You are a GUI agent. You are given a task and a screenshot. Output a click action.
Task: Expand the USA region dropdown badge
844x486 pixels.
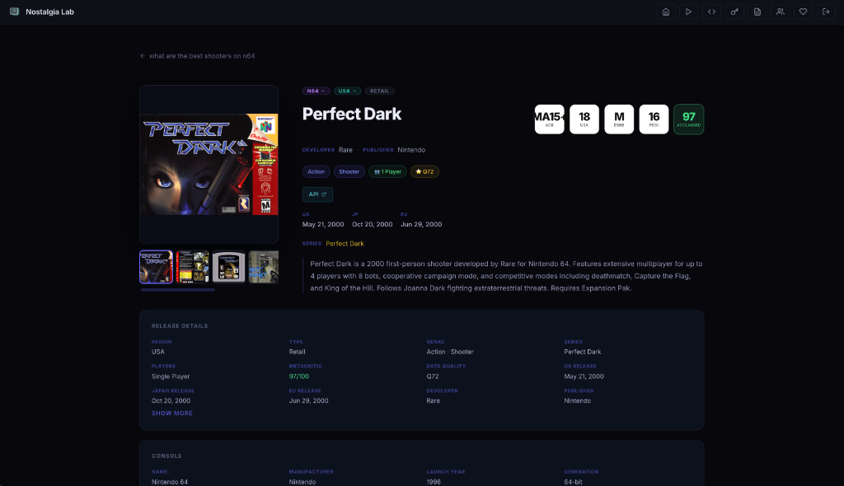[x=347, y=91]
